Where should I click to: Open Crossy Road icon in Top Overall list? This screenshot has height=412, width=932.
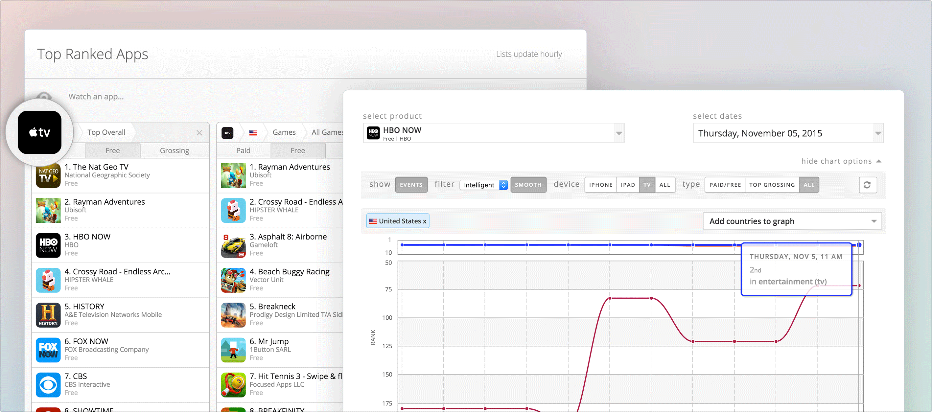(48, 280)
